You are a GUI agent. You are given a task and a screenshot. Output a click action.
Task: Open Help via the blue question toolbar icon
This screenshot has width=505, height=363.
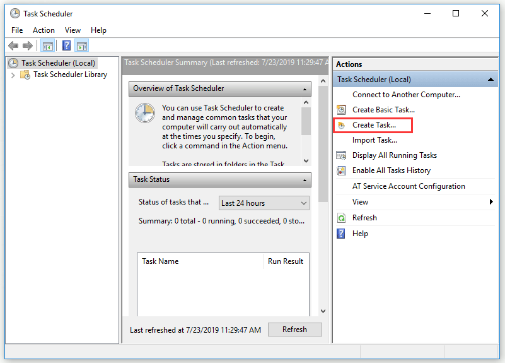[66, 46]
